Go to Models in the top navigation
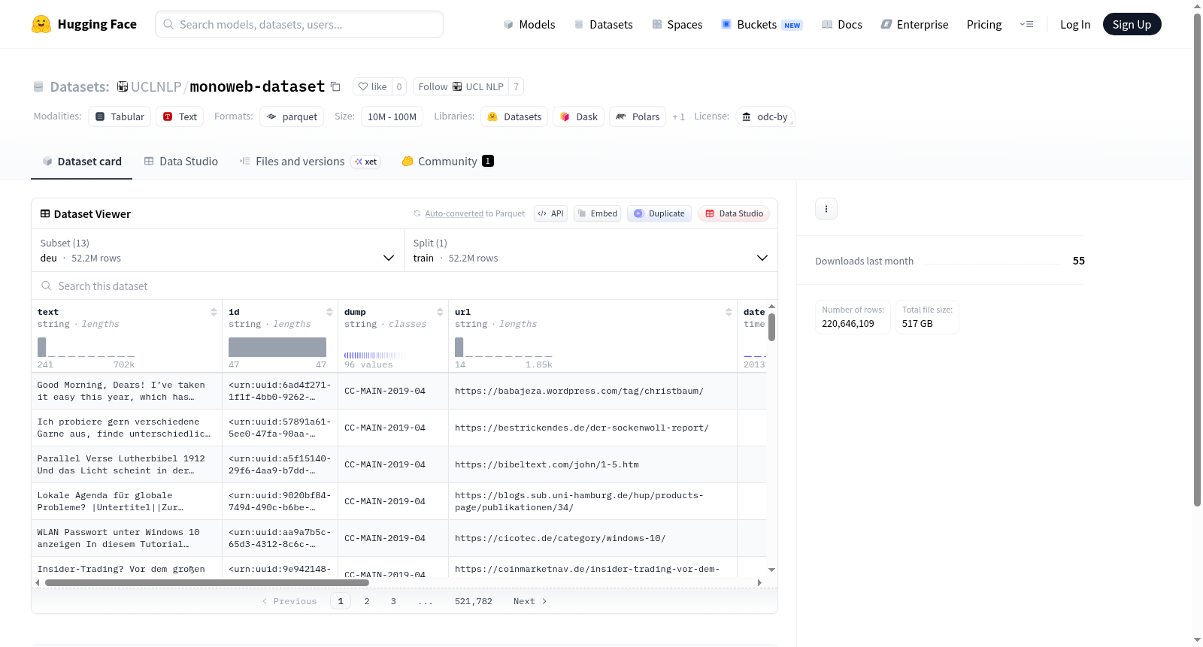1203x647 pixels. [x=529, y=25]
